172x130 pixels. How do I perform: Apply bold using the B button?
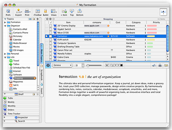107,65
